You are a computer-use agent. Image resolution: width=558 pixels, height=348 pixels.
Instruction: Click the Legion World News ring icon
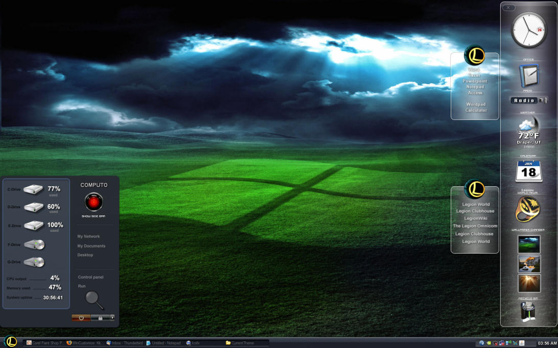pos(528,209)
